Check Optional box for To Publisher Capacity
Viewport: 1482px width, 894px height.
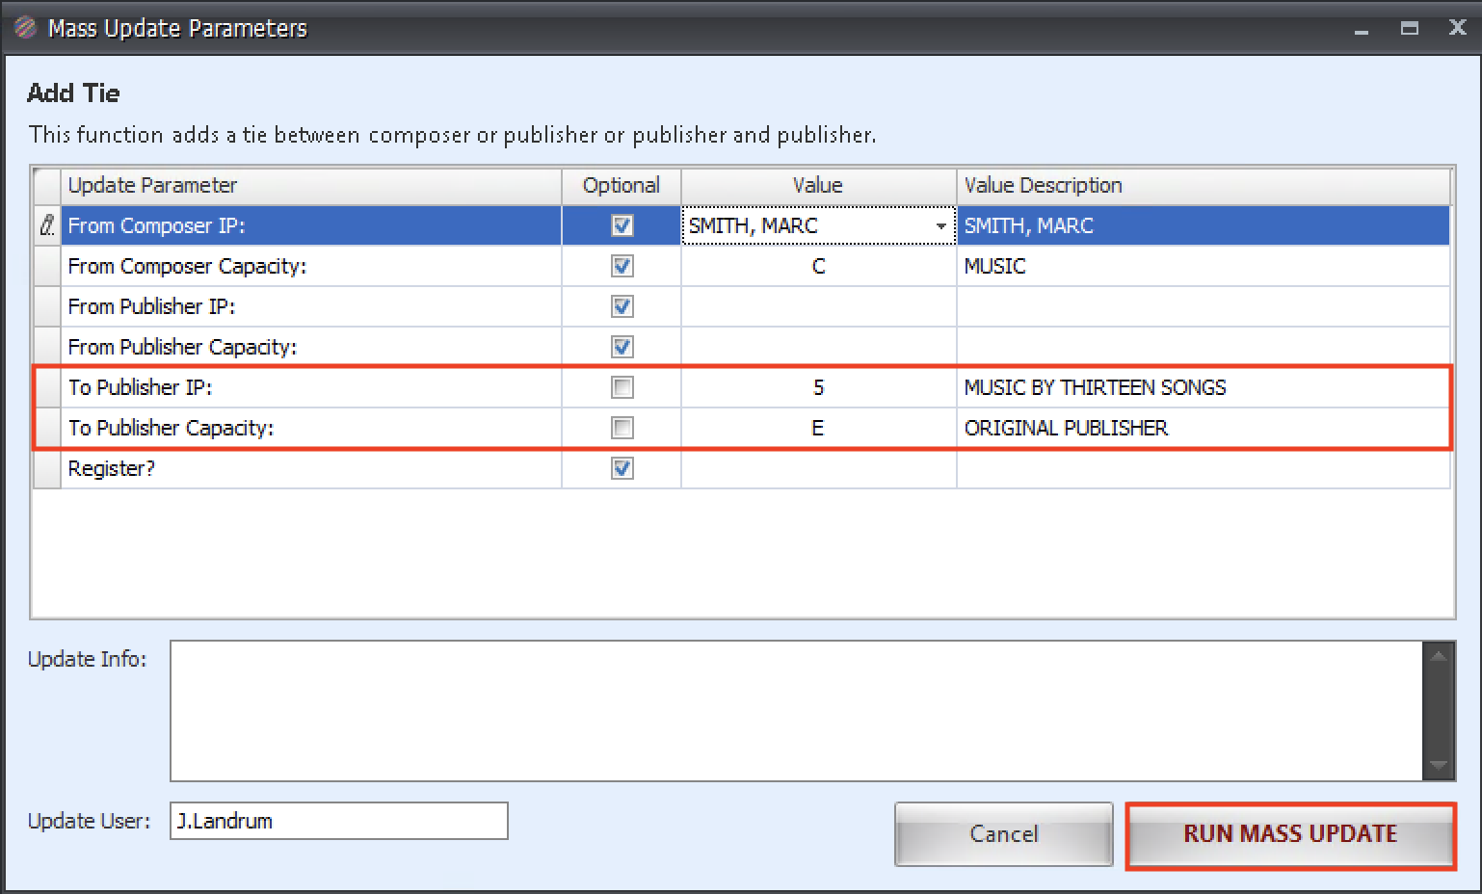coord(622,428)
